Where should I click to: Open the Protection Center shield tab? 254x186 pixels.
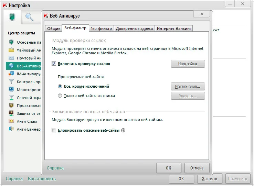click(12, 17)
